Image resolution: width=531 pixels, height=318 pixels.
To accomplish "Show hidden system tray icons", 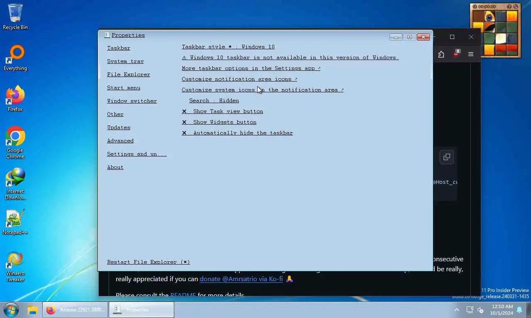I will pyautogui.click(x=457, y=310).
